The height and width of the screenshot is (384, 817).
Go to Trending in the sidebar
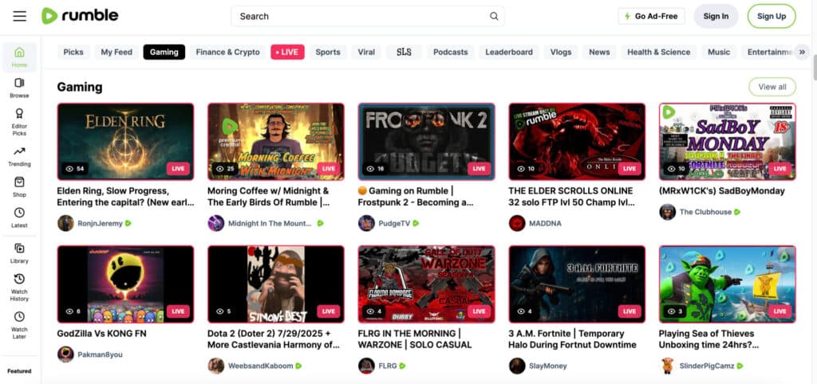pos(19,156)
